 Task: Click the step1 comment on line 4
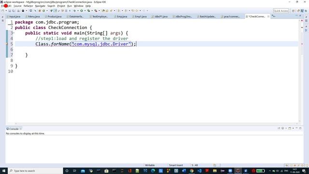(x=82, y=39)
